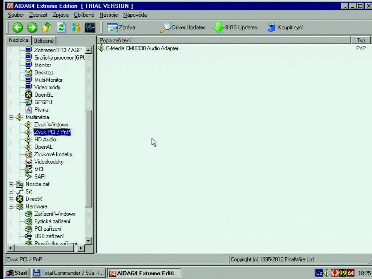Image resolution: width=372 pixels, height=279 pixels.
Task: Select the highlighted Zvuk PCI / PnP item
Action: point(52,132)
